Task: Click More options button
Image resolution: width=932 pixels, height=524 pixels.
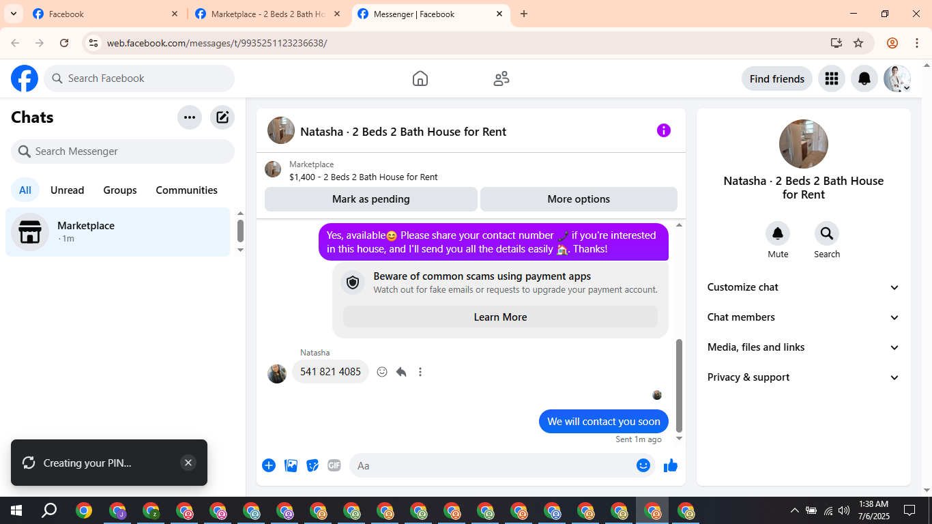Action: click(579, 199)
